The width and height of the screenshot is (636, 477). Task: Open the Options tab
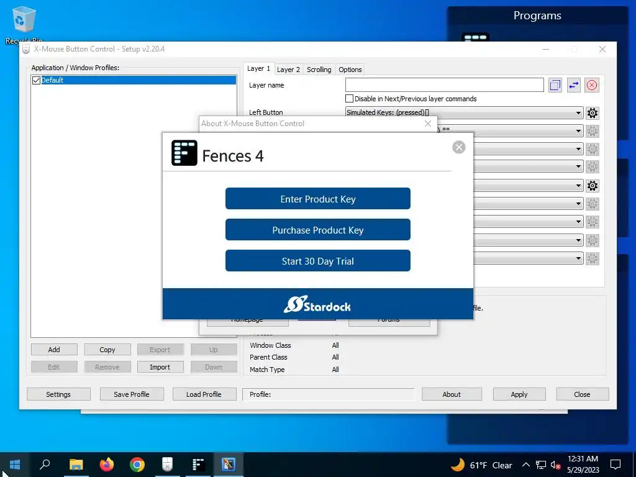tap(350, 70)
